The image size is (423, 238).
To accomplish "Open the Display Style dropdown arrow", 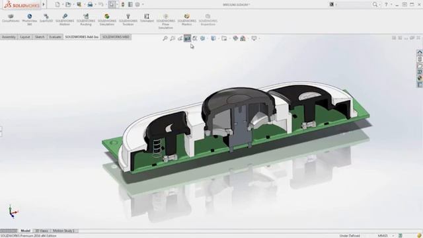I will (x=218, y=38).
